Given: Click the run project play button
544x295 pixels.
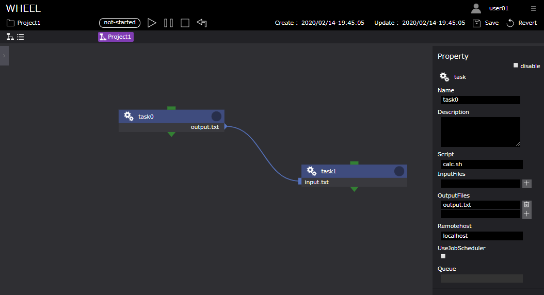Looking at the screenshot, I should click(152, 23).
